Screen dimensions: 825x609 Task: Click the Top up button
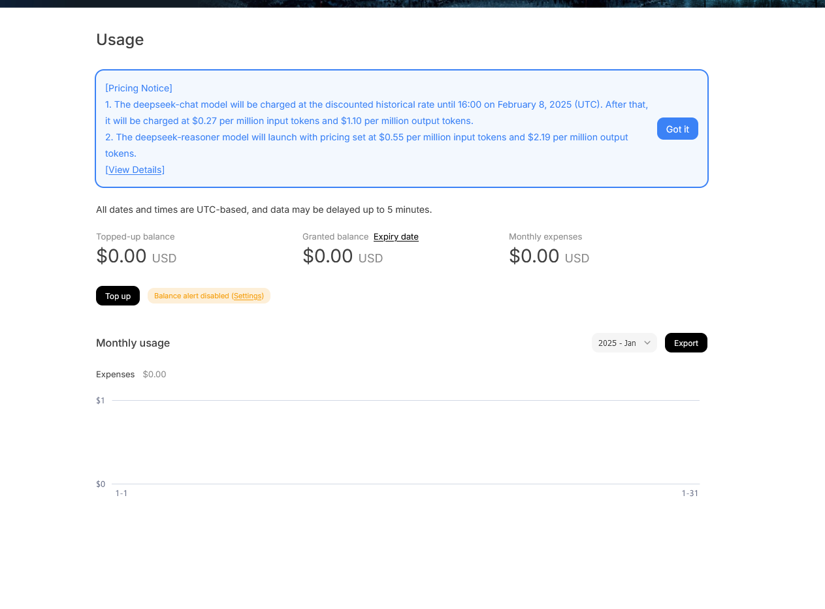118,296
